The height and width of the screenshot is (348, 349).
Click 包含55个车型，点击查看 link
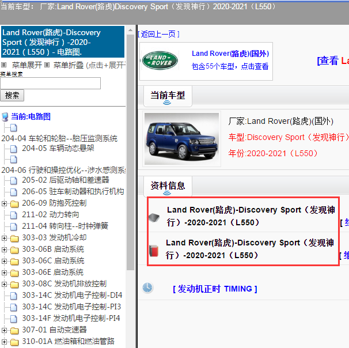pos(230,66)
